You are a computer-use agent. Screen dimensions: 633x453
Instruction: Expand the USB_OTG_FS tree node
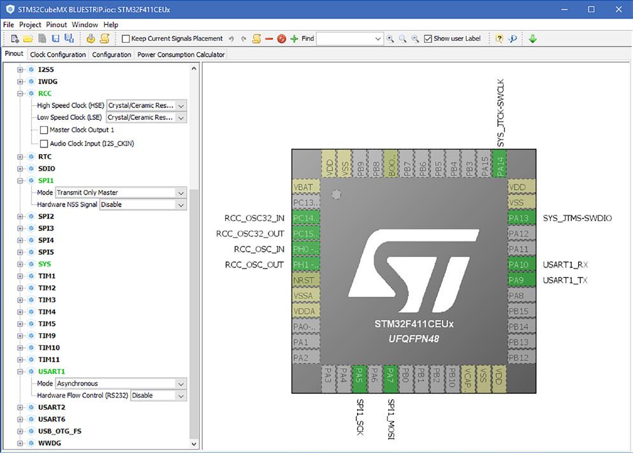coord(20,431)
